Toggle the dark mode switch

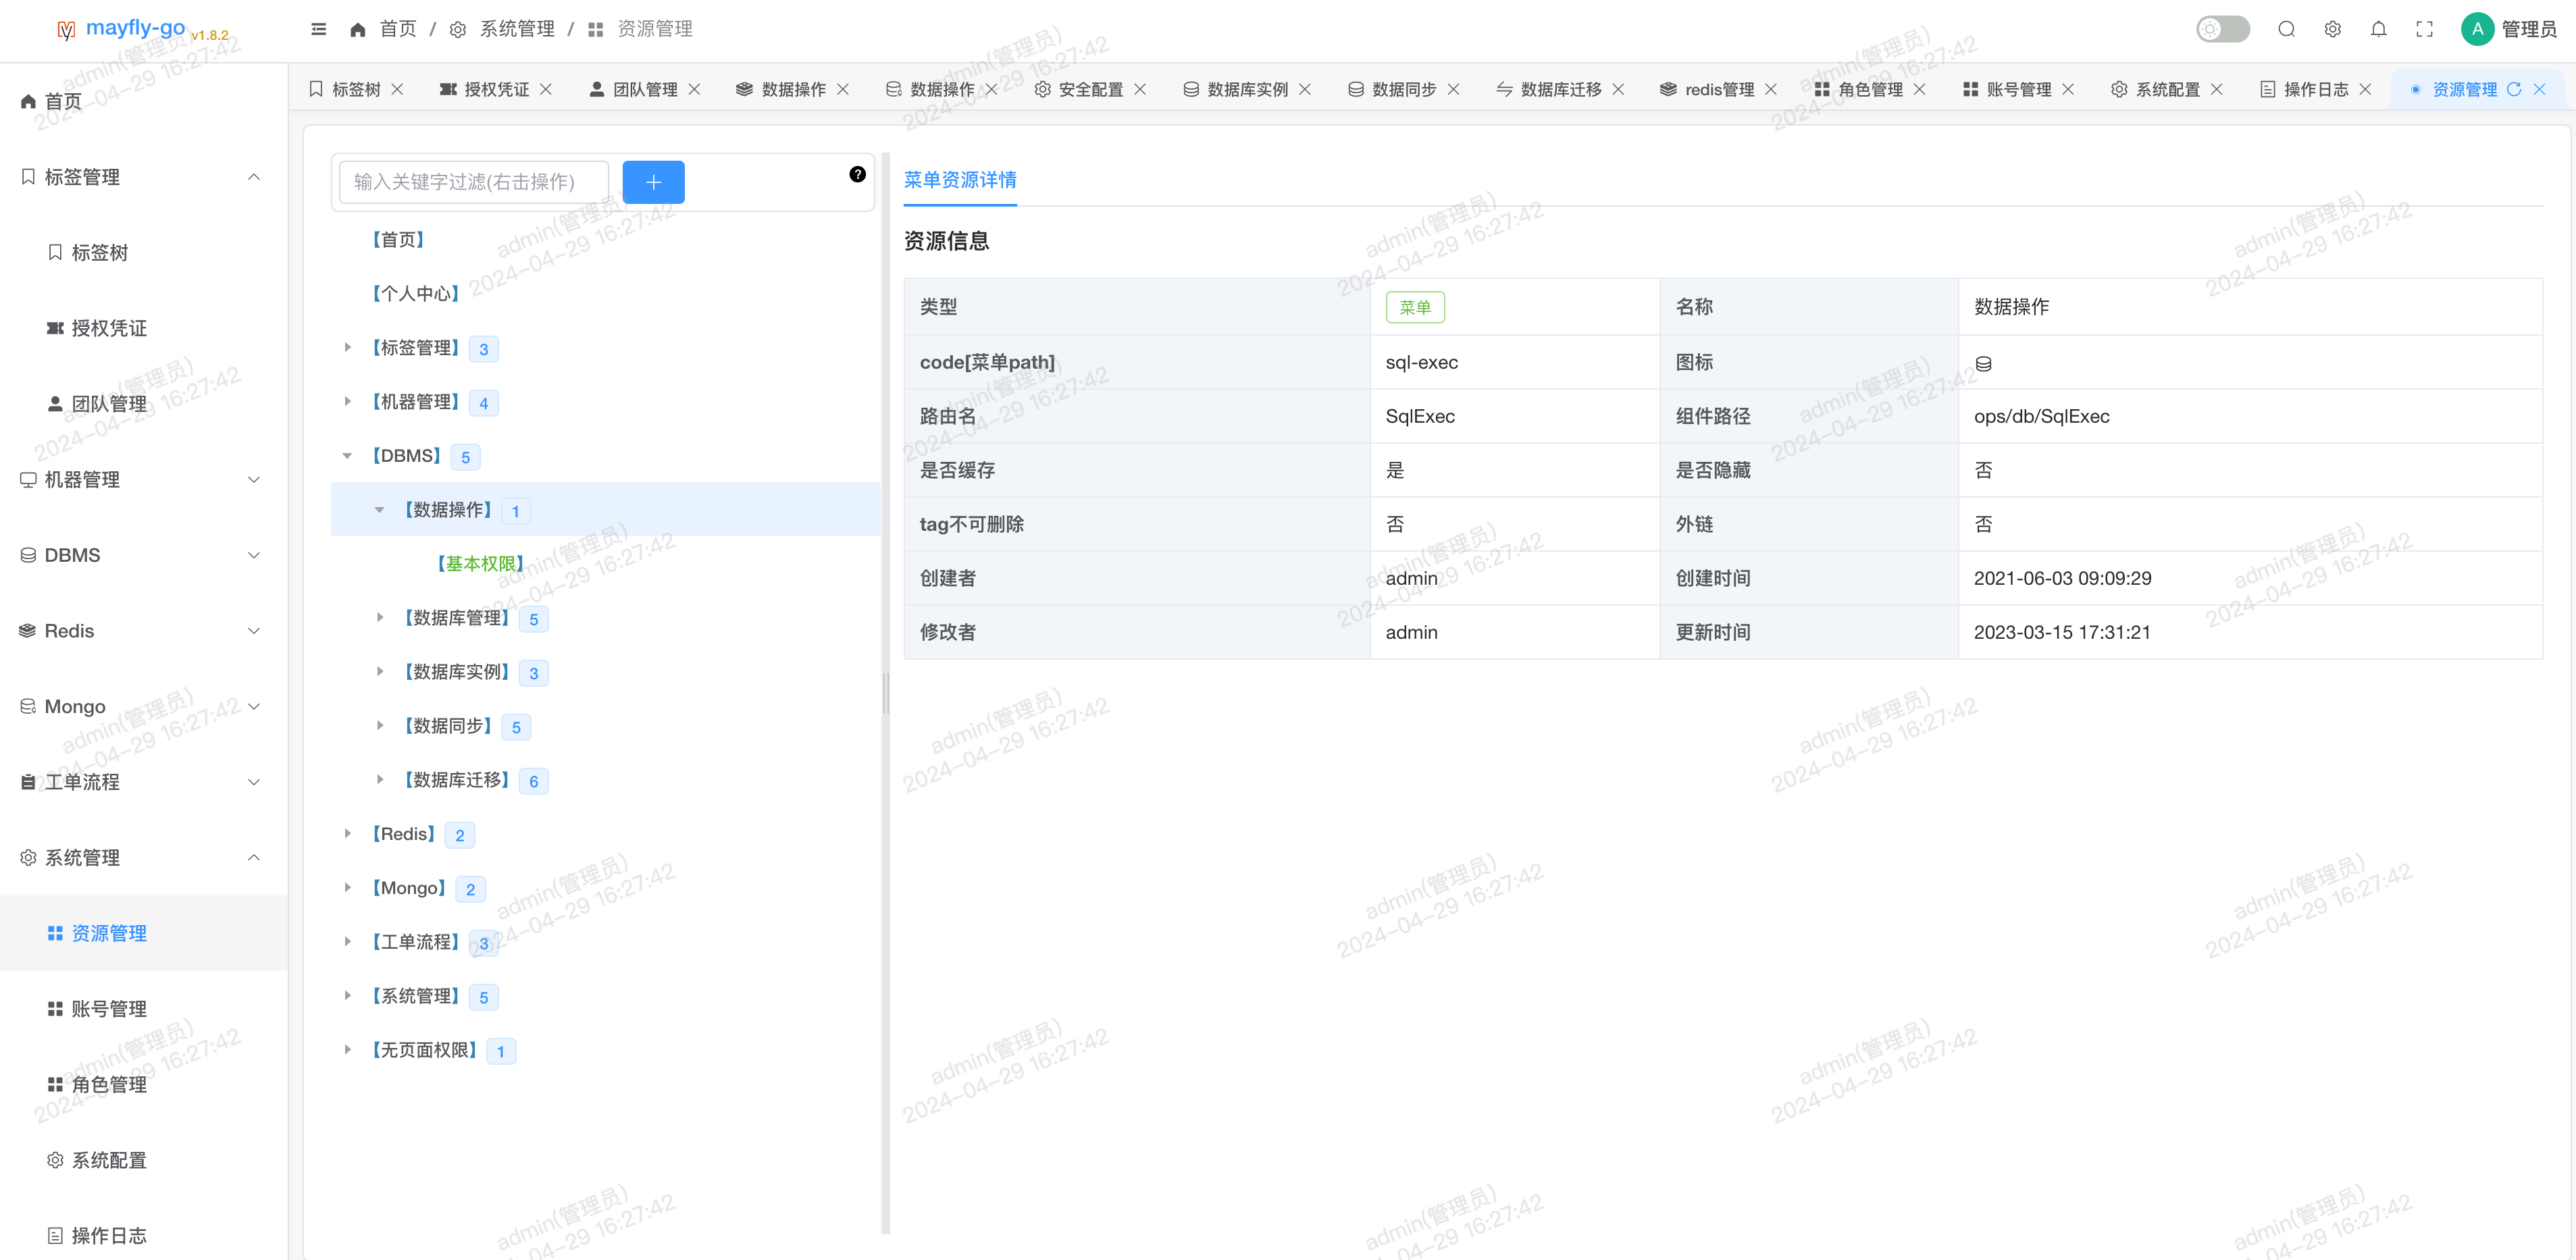pos(2222,29)
